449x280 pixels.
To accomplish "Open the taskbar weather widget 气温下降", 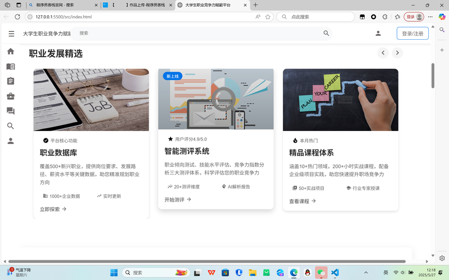I will click(x=19, y=272).
